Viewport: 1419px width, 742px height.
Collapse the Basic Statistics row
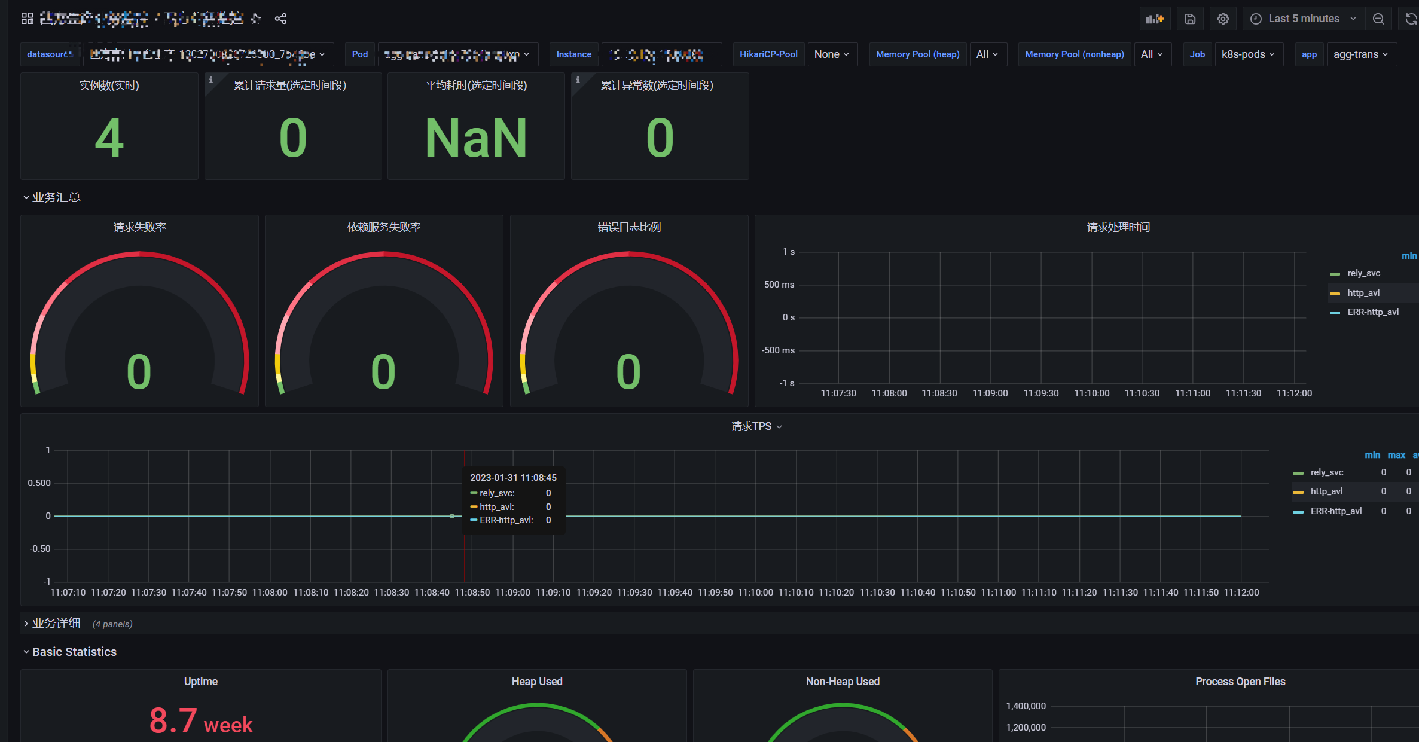point(70,652)
